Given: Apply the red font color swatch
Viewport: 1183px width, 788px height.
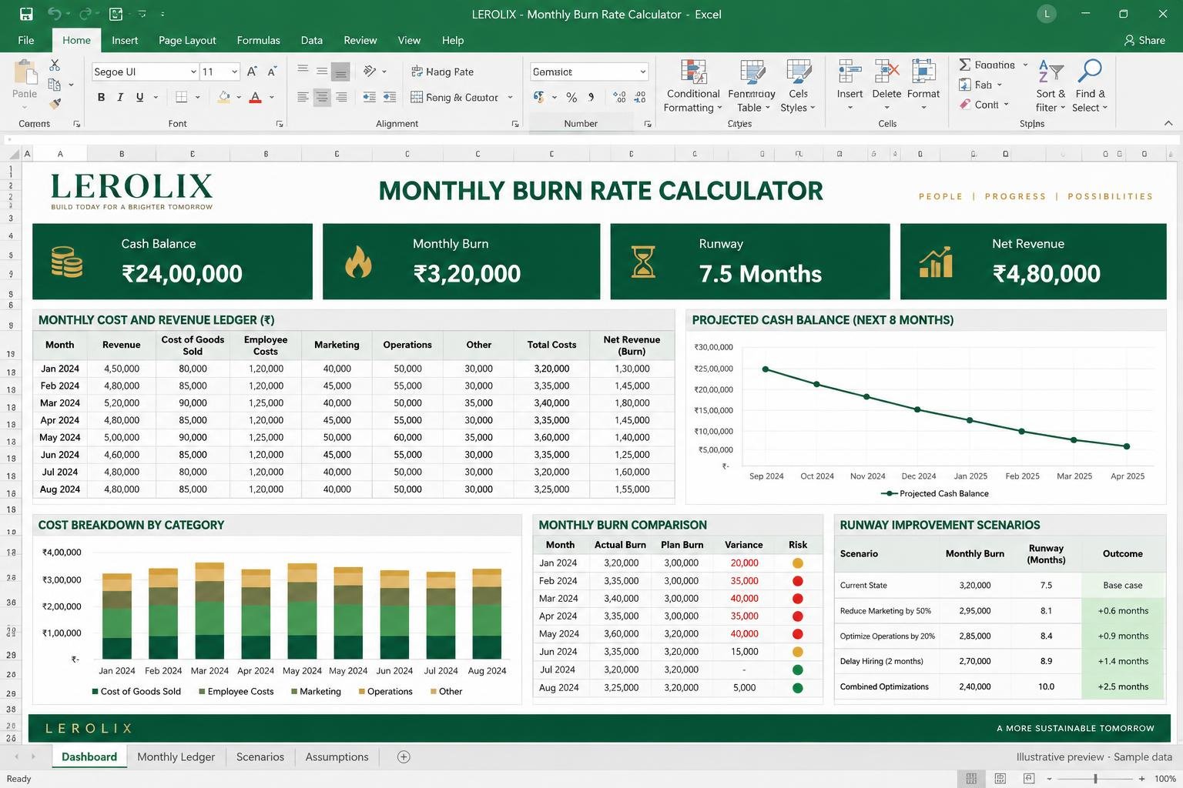Looking at the screenshot, I should (x=255, y=98).
